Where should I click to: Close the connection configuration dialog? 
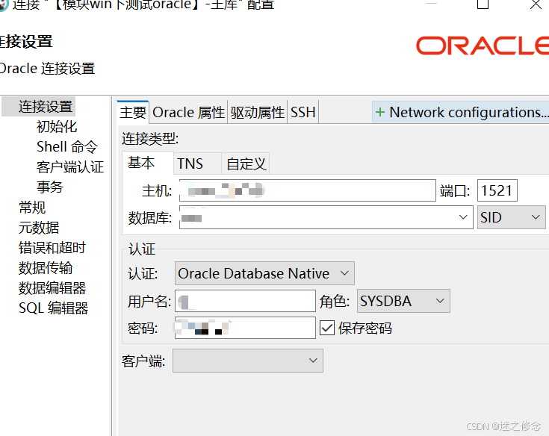536,4
